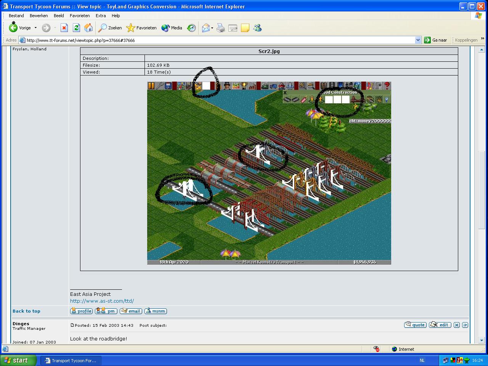This screenshot has width=488, height=366.
Task: Open the address bar URL dropdown
Action: pos(418,40)
